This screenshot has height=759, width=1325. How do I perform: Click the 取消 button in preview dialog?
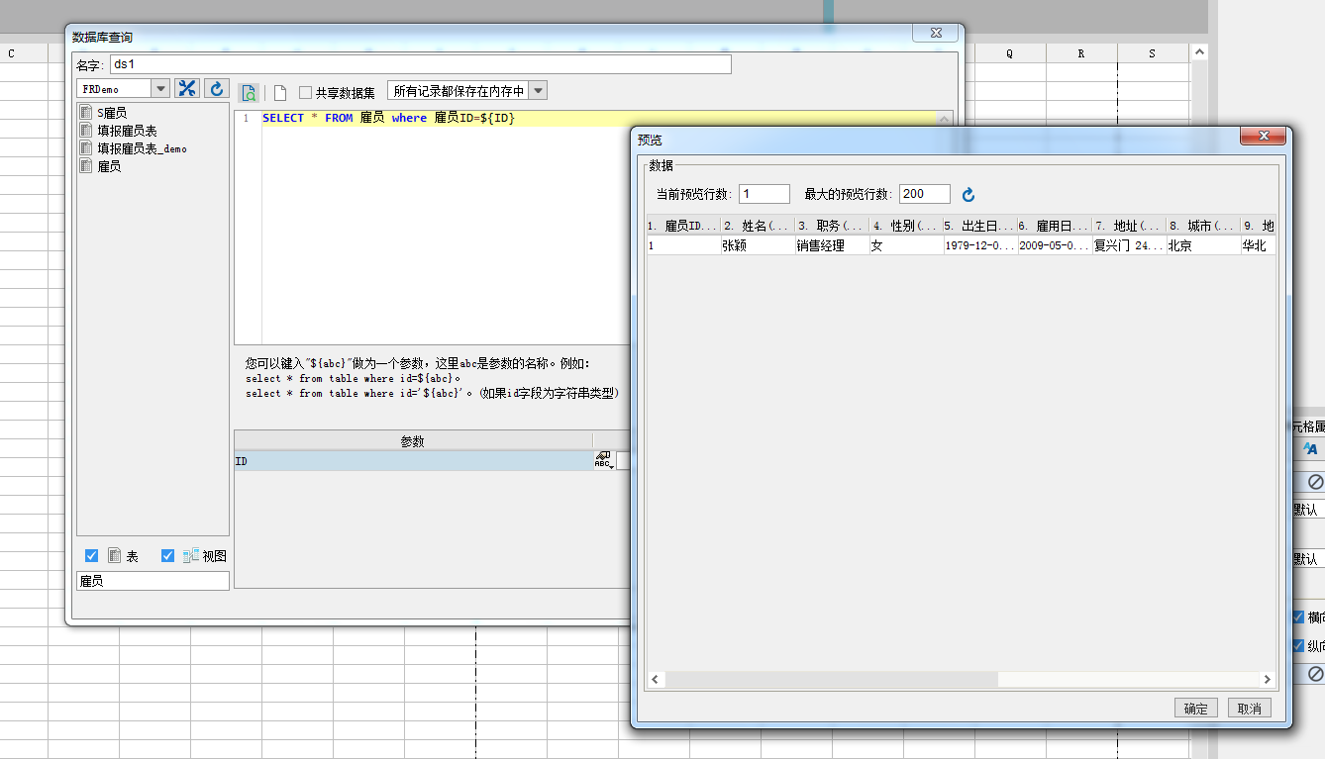tap(1249, 709)
